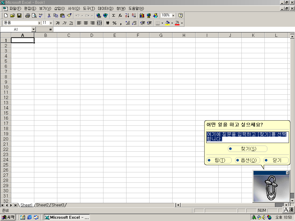Merge and center cells icon
295x221 pixels.
pos(99,23)
